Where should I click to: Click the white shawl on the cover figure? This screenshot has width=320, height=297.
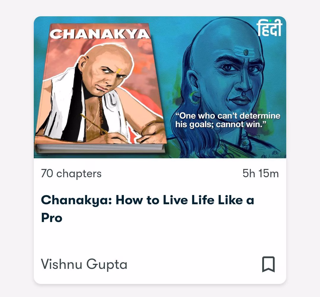pyautogui.click(x=61, y=106)
